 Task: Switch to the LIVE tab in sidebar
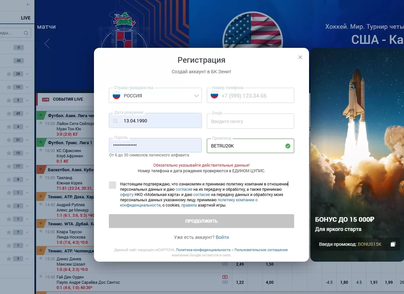click(25, 18)
